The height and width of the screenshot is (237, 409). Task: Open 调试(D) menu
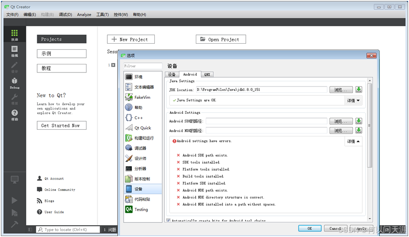(65, 15)
